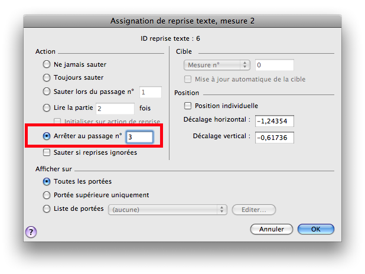
Task: Confirm the dialog with OK
Action: (315, 229)
